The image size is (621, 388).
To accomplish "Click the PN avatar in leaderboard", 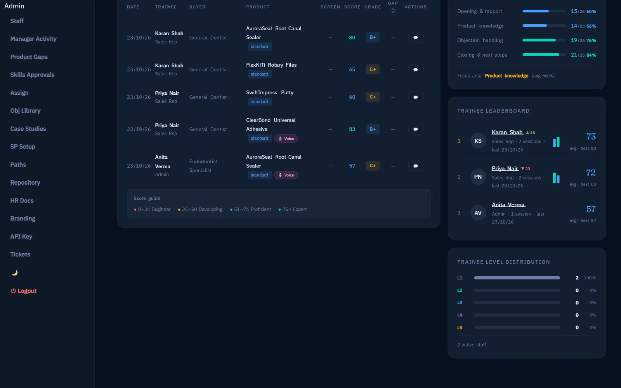I will (x=478, y=177).
